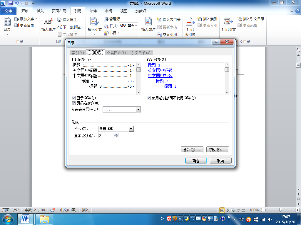
Task: Click 英文居中标题 link in Web preview
Action: [160, 70]
